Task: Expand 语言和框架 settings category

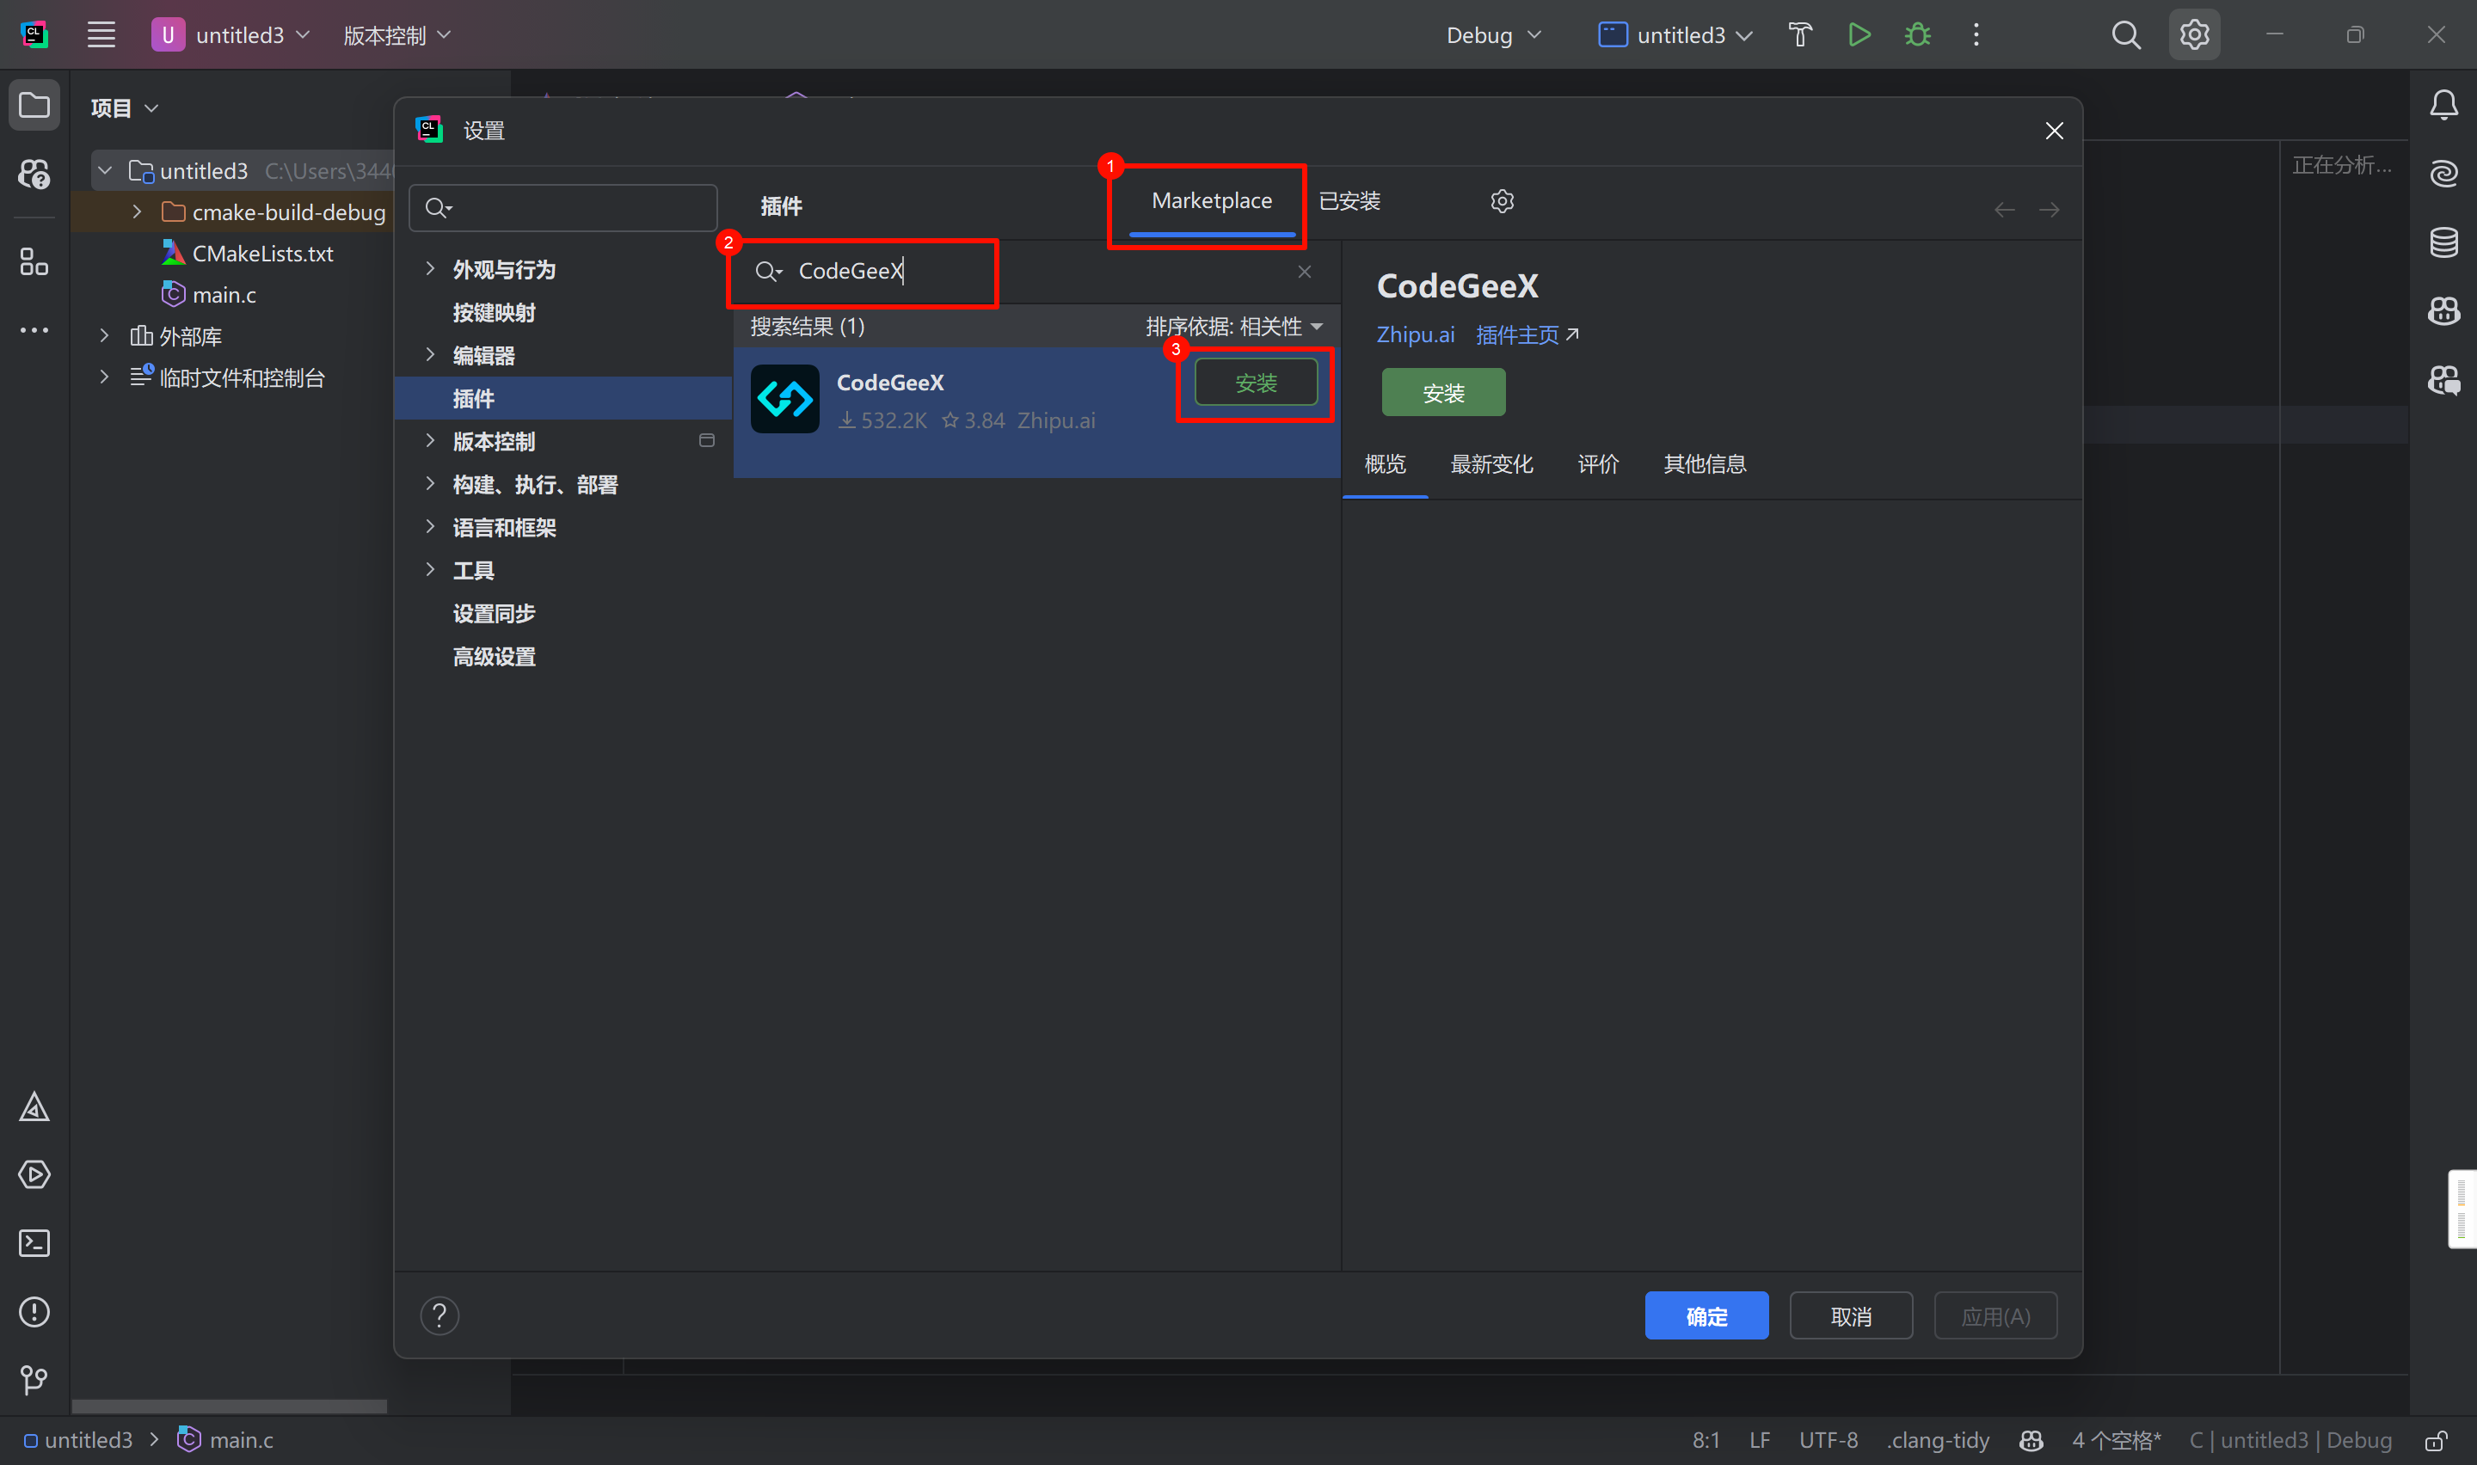Action: [x=429, y=526]
